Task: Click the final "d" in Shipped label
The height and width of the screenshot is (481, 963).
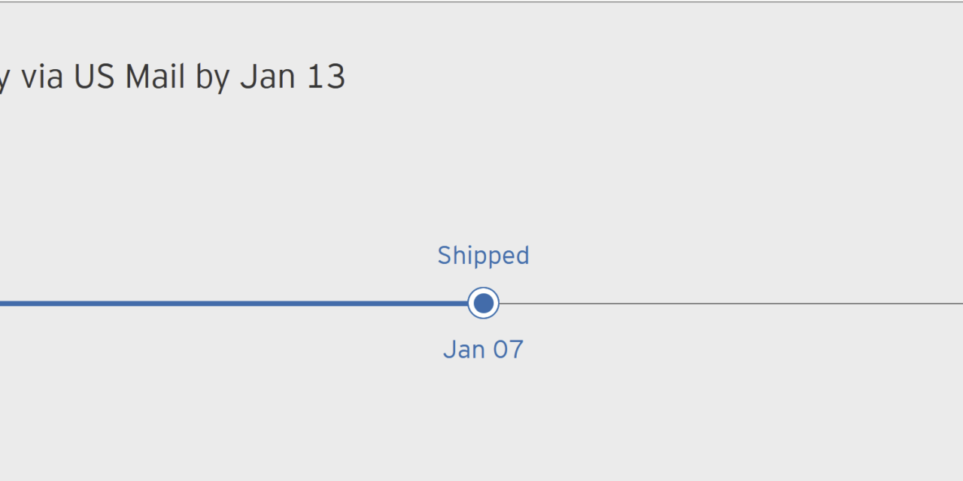Action: point(522,256)
